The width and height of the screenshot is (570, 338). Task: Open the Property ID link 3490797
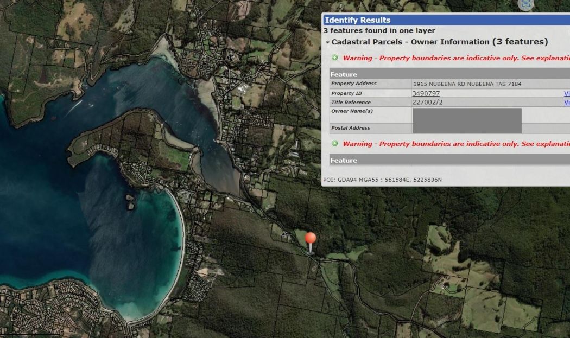[x=427, y=93]
